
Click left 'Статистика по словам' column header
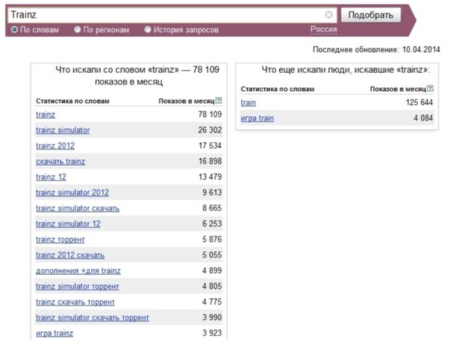(73, 101)
